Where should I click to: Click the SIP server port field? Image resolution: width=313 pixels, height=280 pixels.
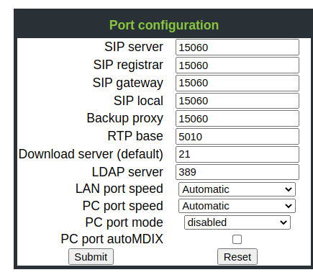click(x=237, y=48)
